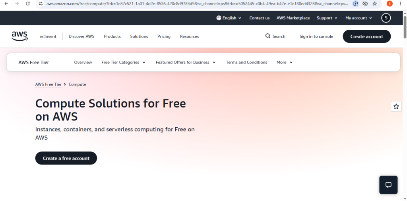Click the page vertical scrollbar thumb
407x201 pixels.
(405, 27)
